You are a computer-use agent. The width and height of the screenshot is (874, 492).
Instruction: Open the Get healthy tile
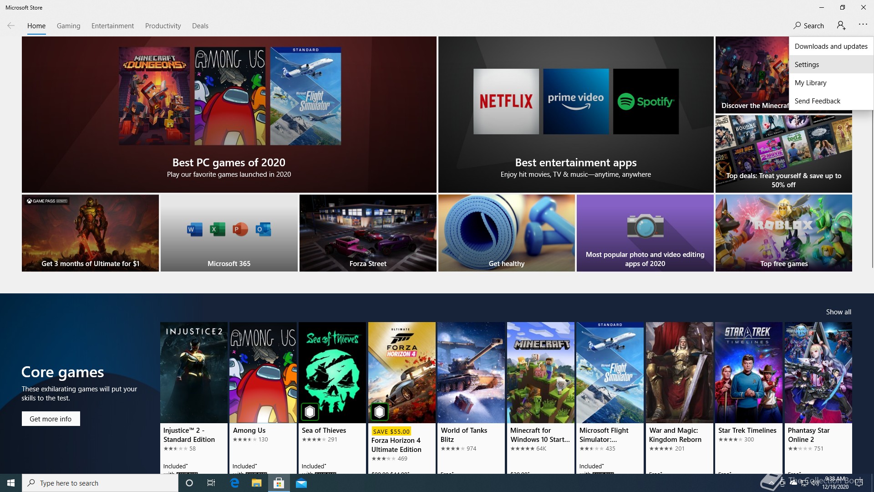pos(506,233)
